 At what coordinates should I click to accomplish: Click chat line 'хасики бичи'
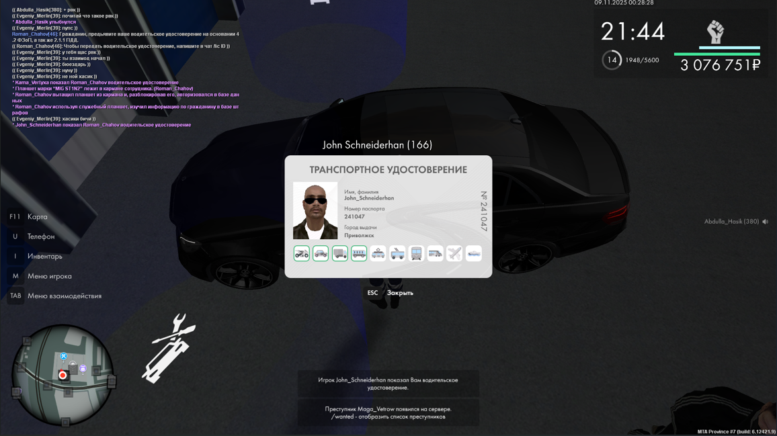pos(54,119)
